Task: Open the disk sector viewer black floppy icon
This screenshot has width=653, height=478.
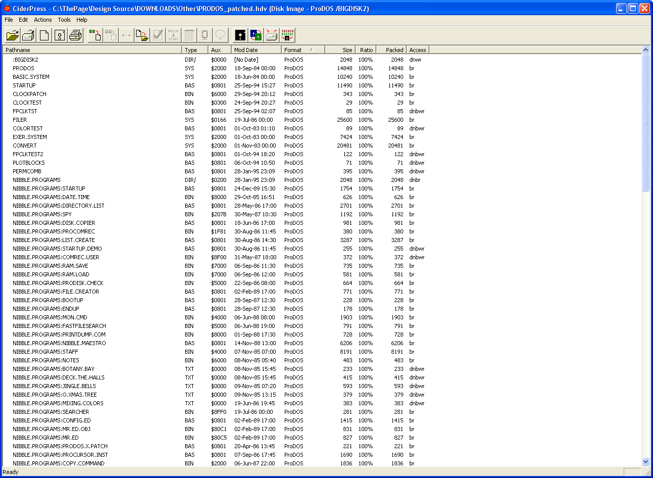Action: point(240,35)
